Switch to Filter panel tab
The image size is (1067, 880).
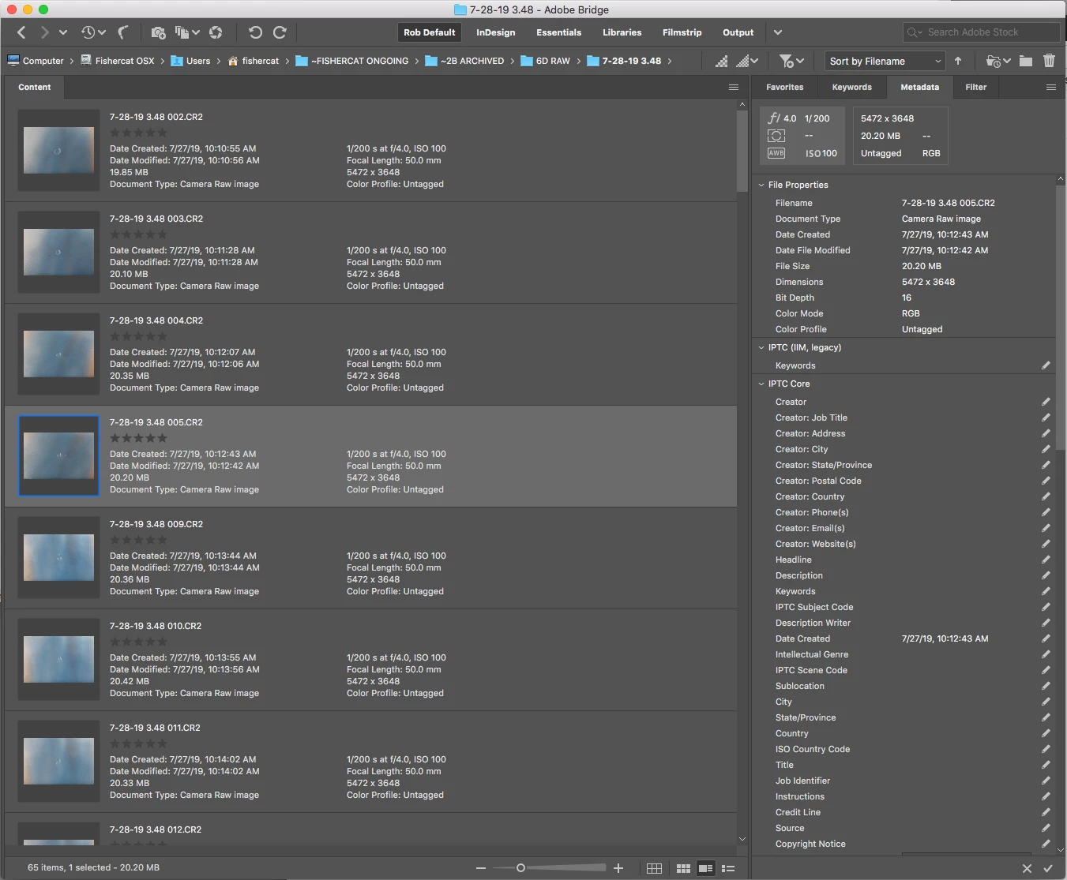(975, 88)
